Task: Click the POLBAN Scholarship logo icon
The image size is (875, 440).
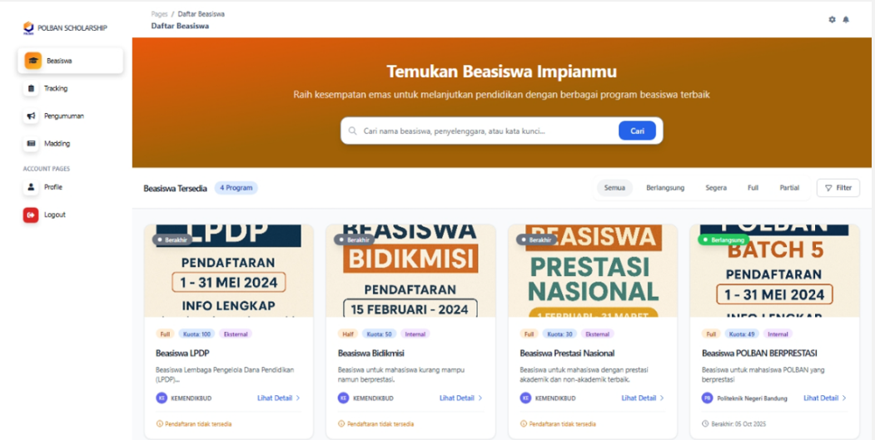Action: (x=28, y=28)
